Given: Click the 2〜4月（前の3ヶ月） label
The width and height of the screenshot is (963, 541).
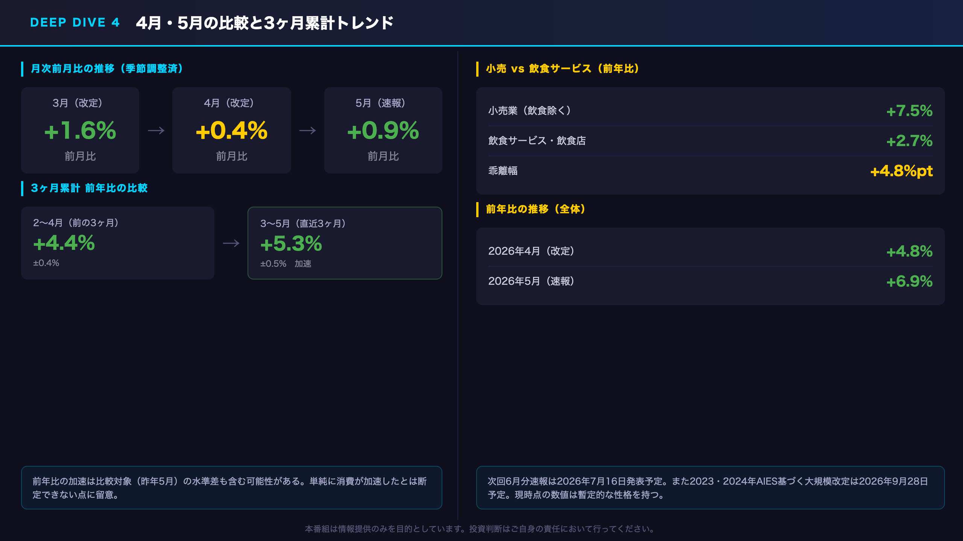Looking at the screenshot, I should 76,223.
